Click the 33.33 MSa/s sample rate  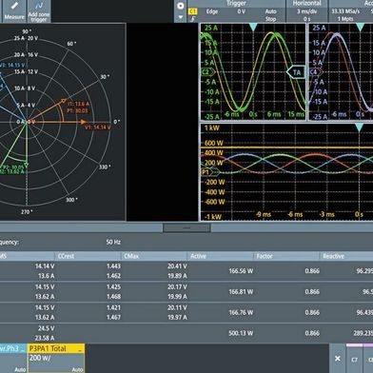345,11
